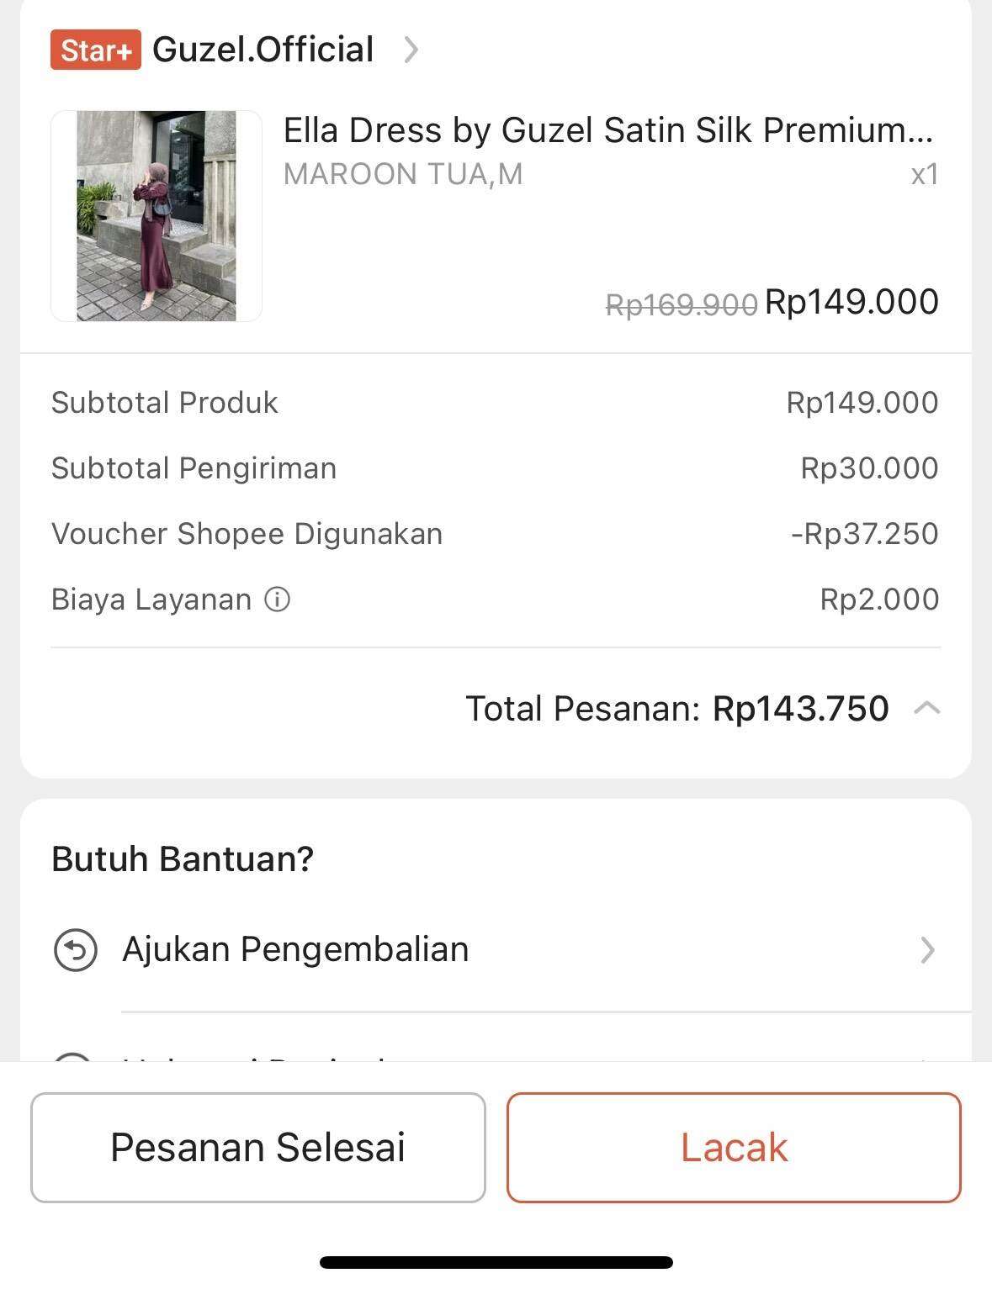
Task: Click the Lacak tracking button
Action: (734, 1147)
